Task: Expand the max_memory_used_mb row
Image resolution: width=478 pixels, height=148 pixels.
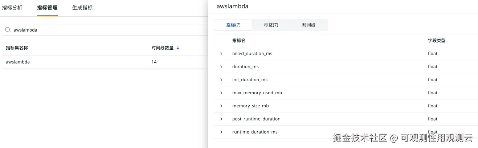Action: [221, 93]
